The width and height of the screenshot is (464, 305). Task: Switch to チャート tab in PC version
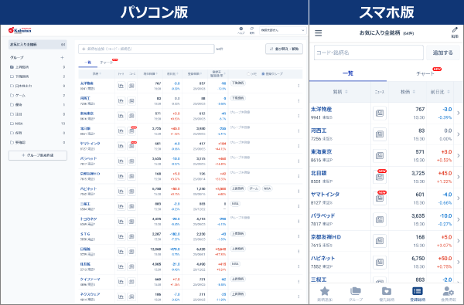coord(107,63)
